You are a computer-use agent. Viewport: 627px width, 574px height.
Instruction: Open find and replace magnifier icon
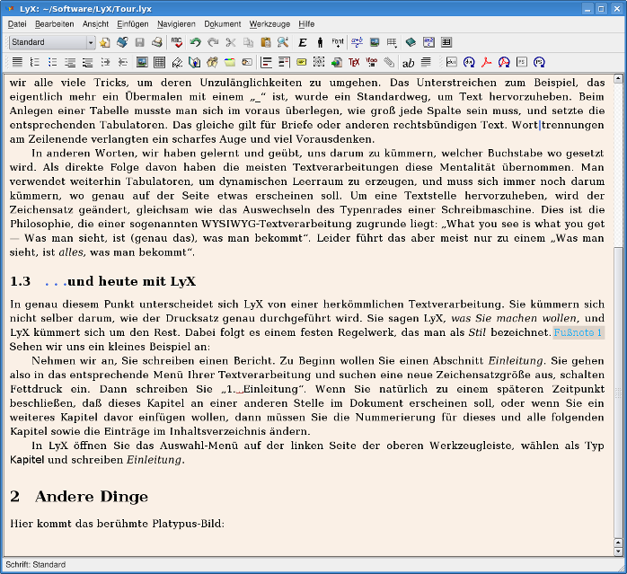pyautogui.click(x=283, y=42)
